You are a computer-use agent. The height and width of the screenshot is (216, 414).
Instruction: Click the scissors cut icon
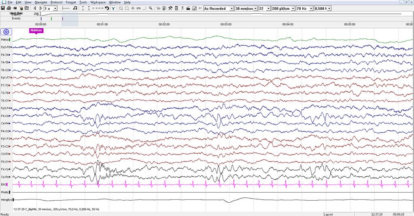(x=183, y=8)
